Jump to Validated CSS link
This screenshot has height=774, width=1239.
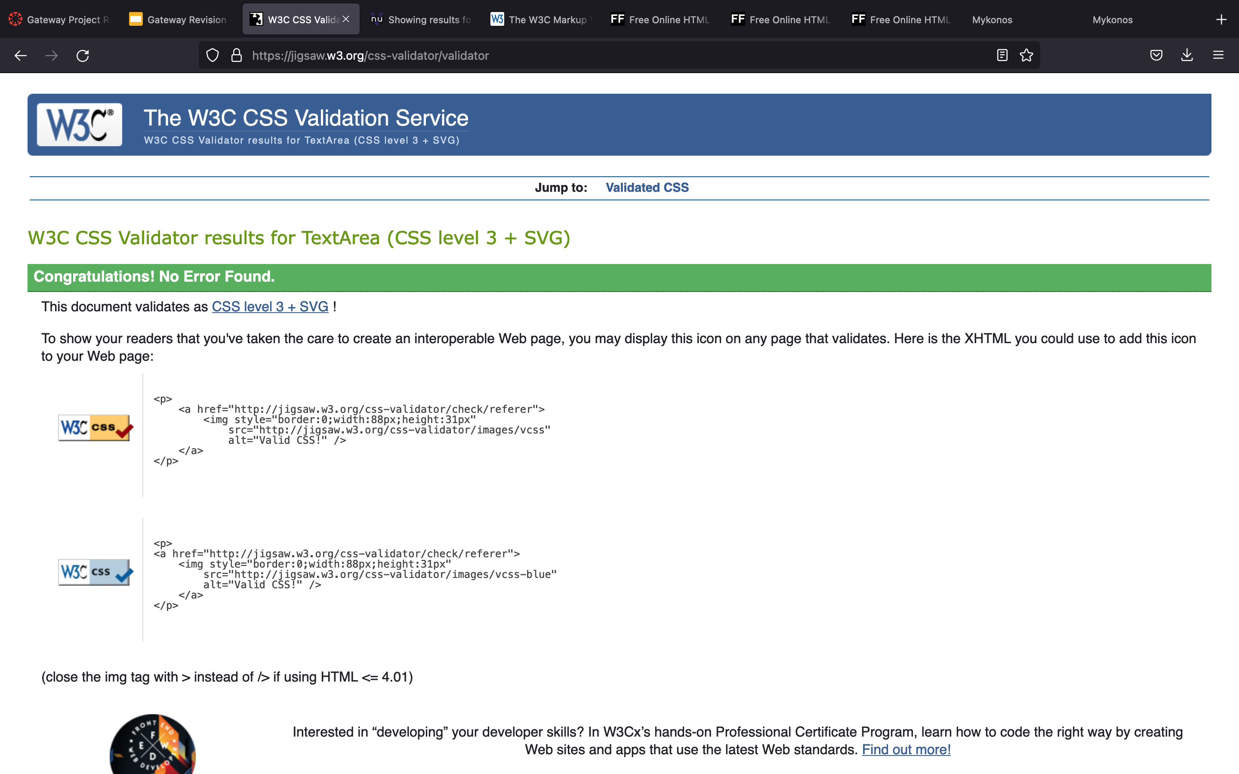coord(647,187)
